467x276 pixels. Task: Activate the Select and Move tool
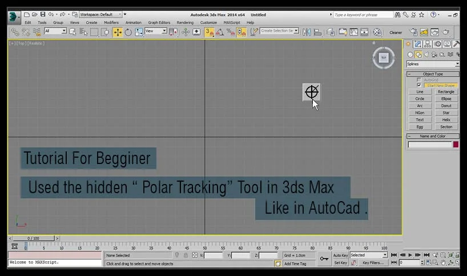coord(118,32)
